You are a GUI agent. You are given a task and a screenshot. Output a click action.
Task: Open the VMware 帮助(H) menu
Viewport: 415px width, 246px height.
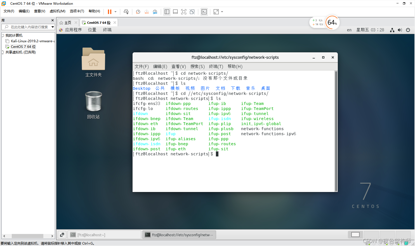[x=94, y=11]
